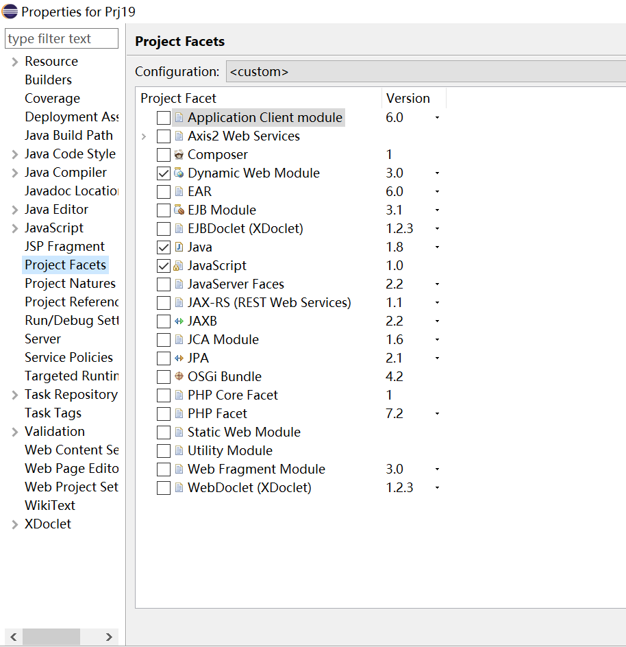Screen dimensions: 626x647
Task: Click the Static Web Module icon
Action: tap(179, 432)
